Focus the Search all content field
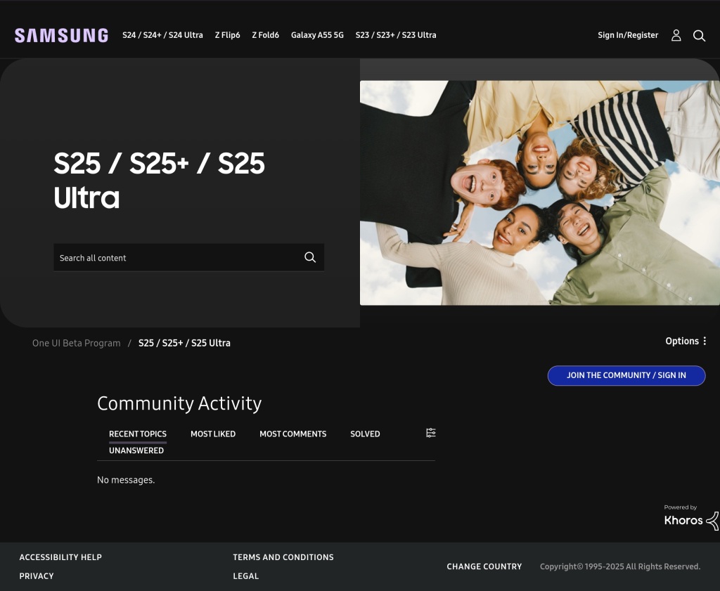Screen dimensions: 720x591 click(188, 257)
